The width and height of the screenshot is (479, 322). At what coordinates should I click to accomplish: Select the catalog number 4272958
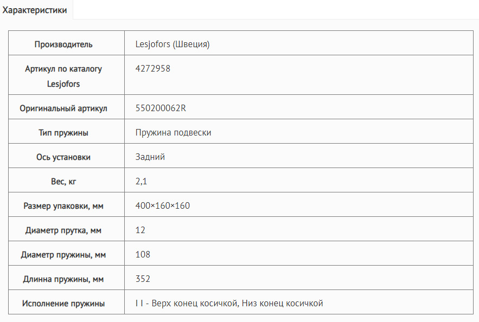[153, 69]
